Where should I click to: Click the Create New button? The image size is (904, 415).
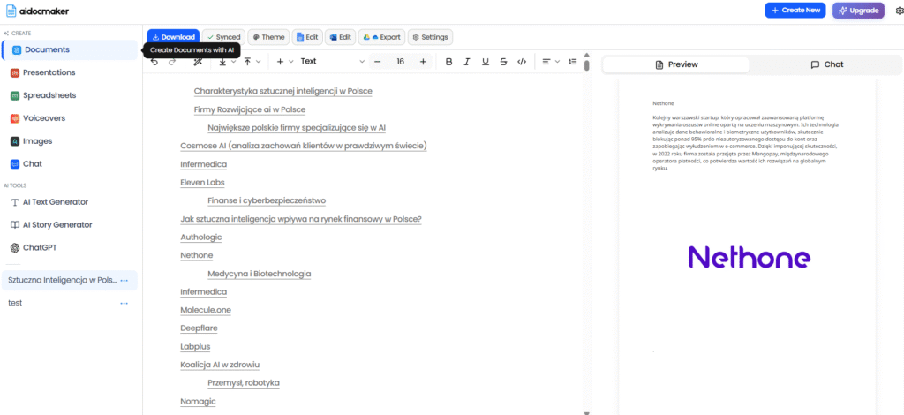coord(795,11)
